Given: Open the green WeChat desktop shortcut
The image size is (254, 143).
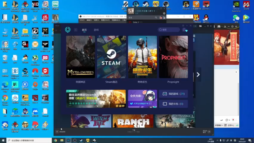Looking at the screenshot, I should click(x=236, y=19).
